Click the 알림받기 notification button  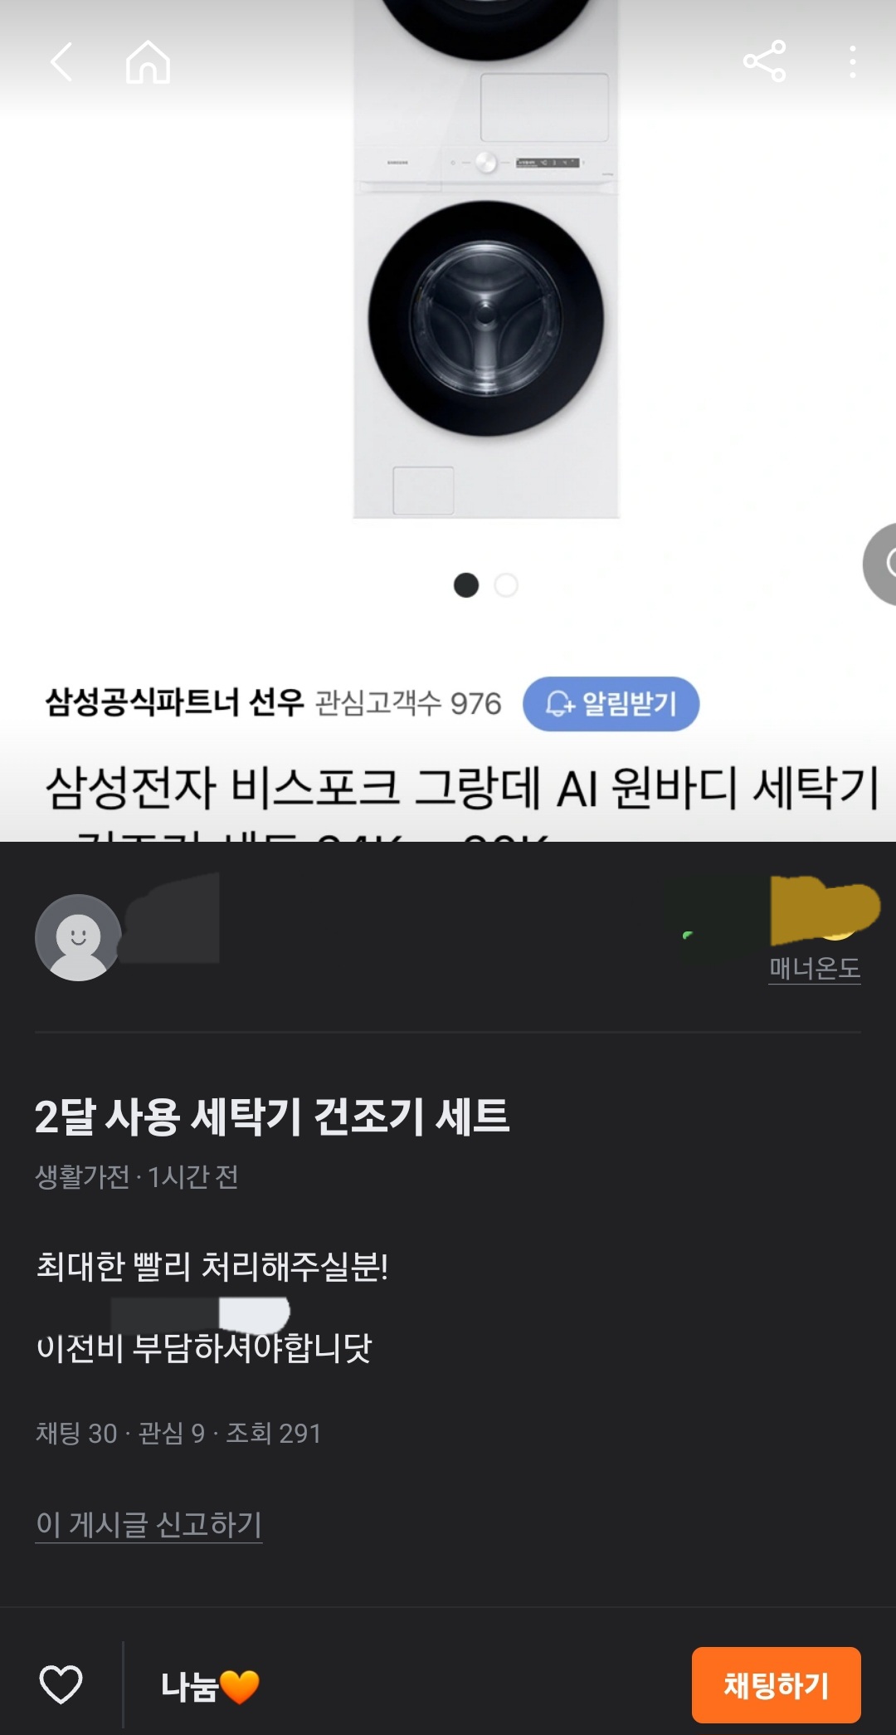[x=611, y=704]
